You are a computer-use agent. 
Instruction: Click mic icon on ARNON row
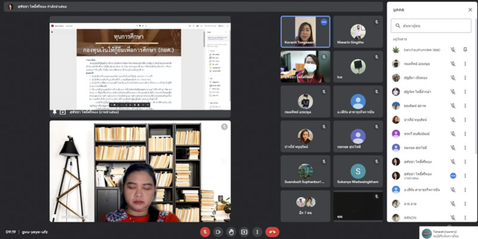453,217
